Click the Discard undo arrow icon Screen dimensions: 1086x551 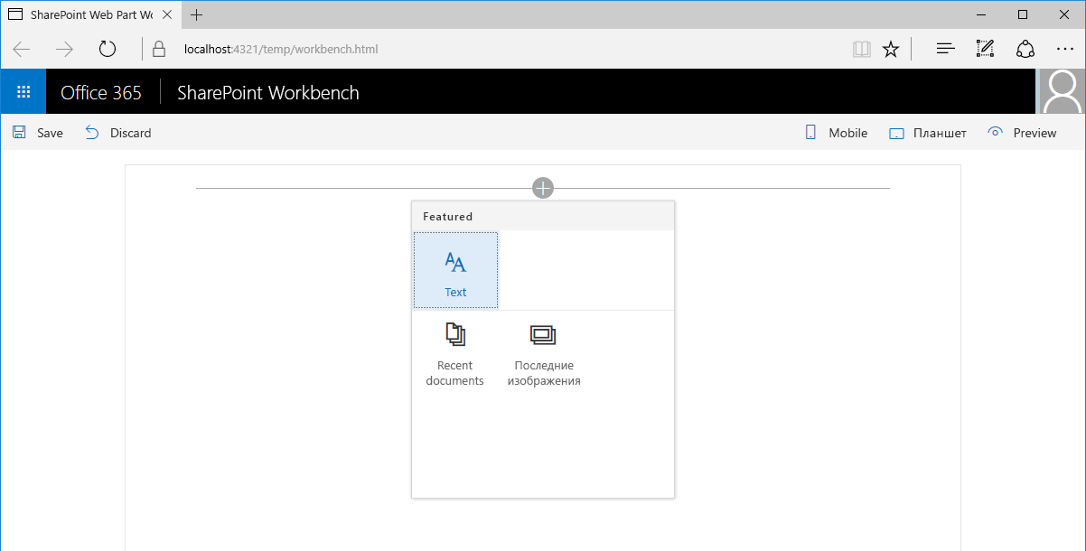tap(92, 133)
